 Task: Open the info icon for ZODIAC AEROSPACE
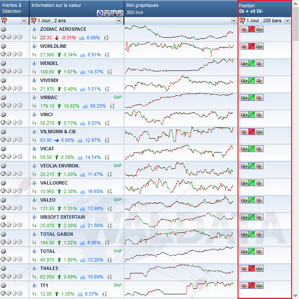point(34,29)
